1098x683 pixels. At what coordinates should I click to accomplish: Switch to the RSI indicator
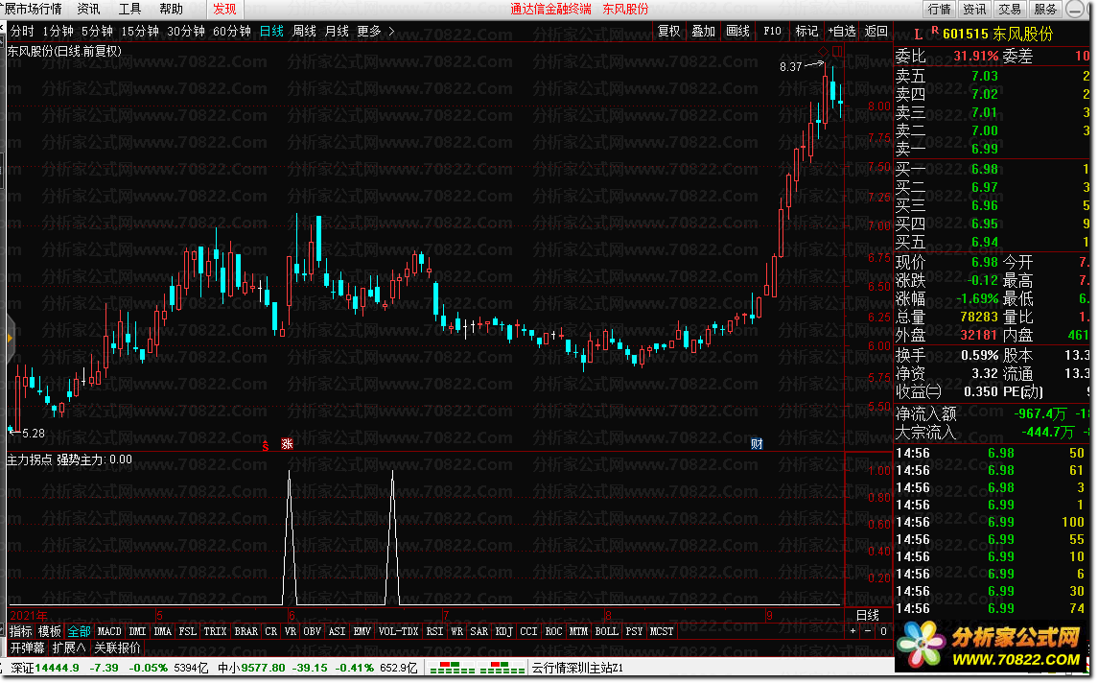(x=434, y=632)
